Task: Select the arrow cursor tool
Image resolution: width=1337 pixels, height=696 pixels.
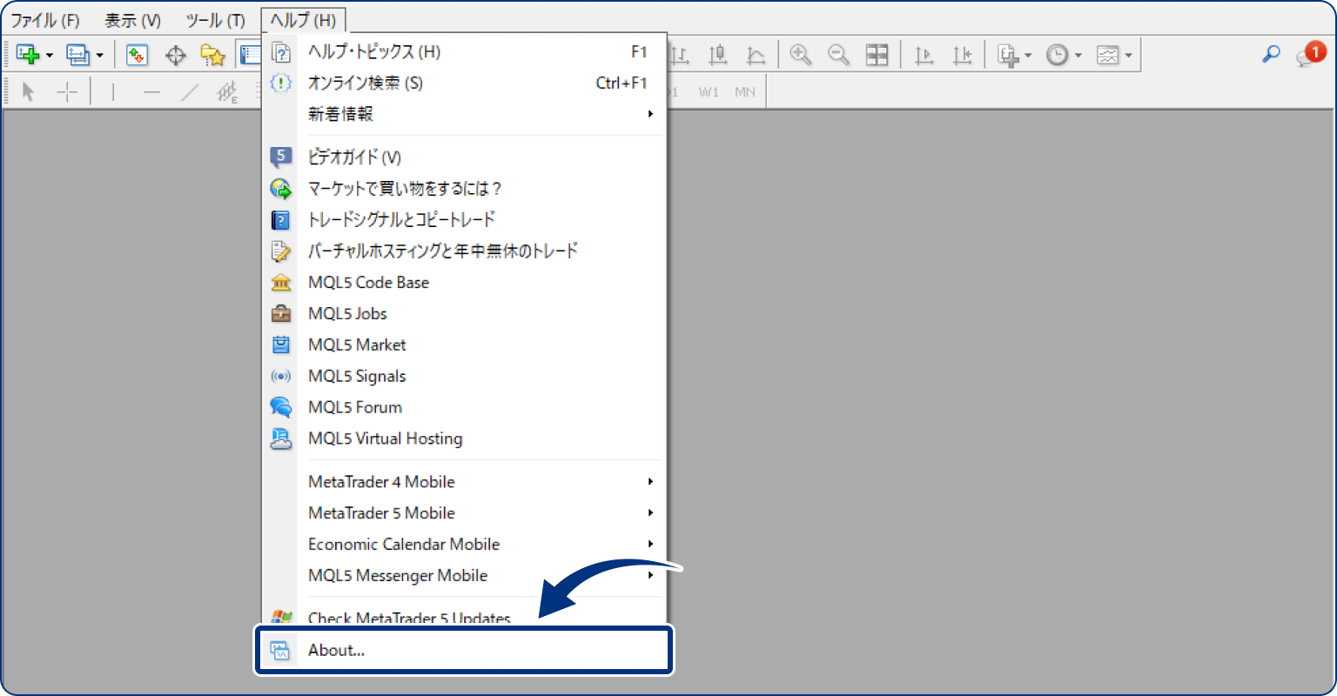Action: 28,91
